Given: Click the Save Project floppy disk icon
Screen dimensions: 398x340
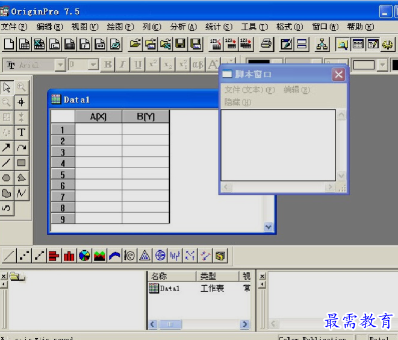Looking at the screenshot, I should point(181,44).
